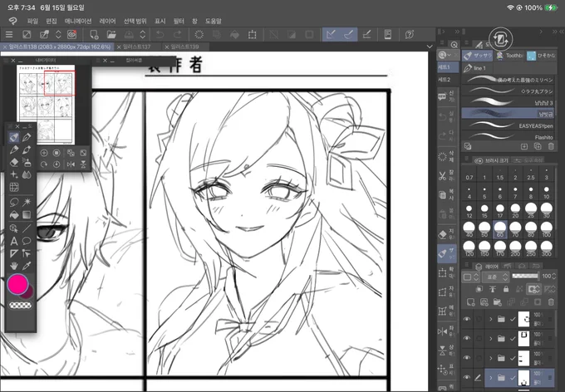
Task: Pick the Eyedropper tool
Action: click(27, 267)
